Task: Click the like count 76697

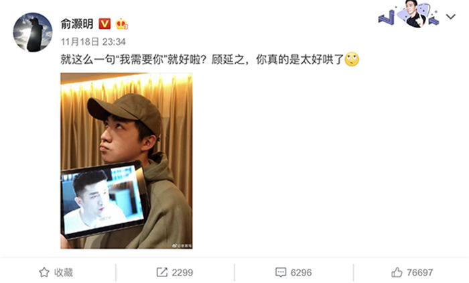Action: (x=419, y=272)
